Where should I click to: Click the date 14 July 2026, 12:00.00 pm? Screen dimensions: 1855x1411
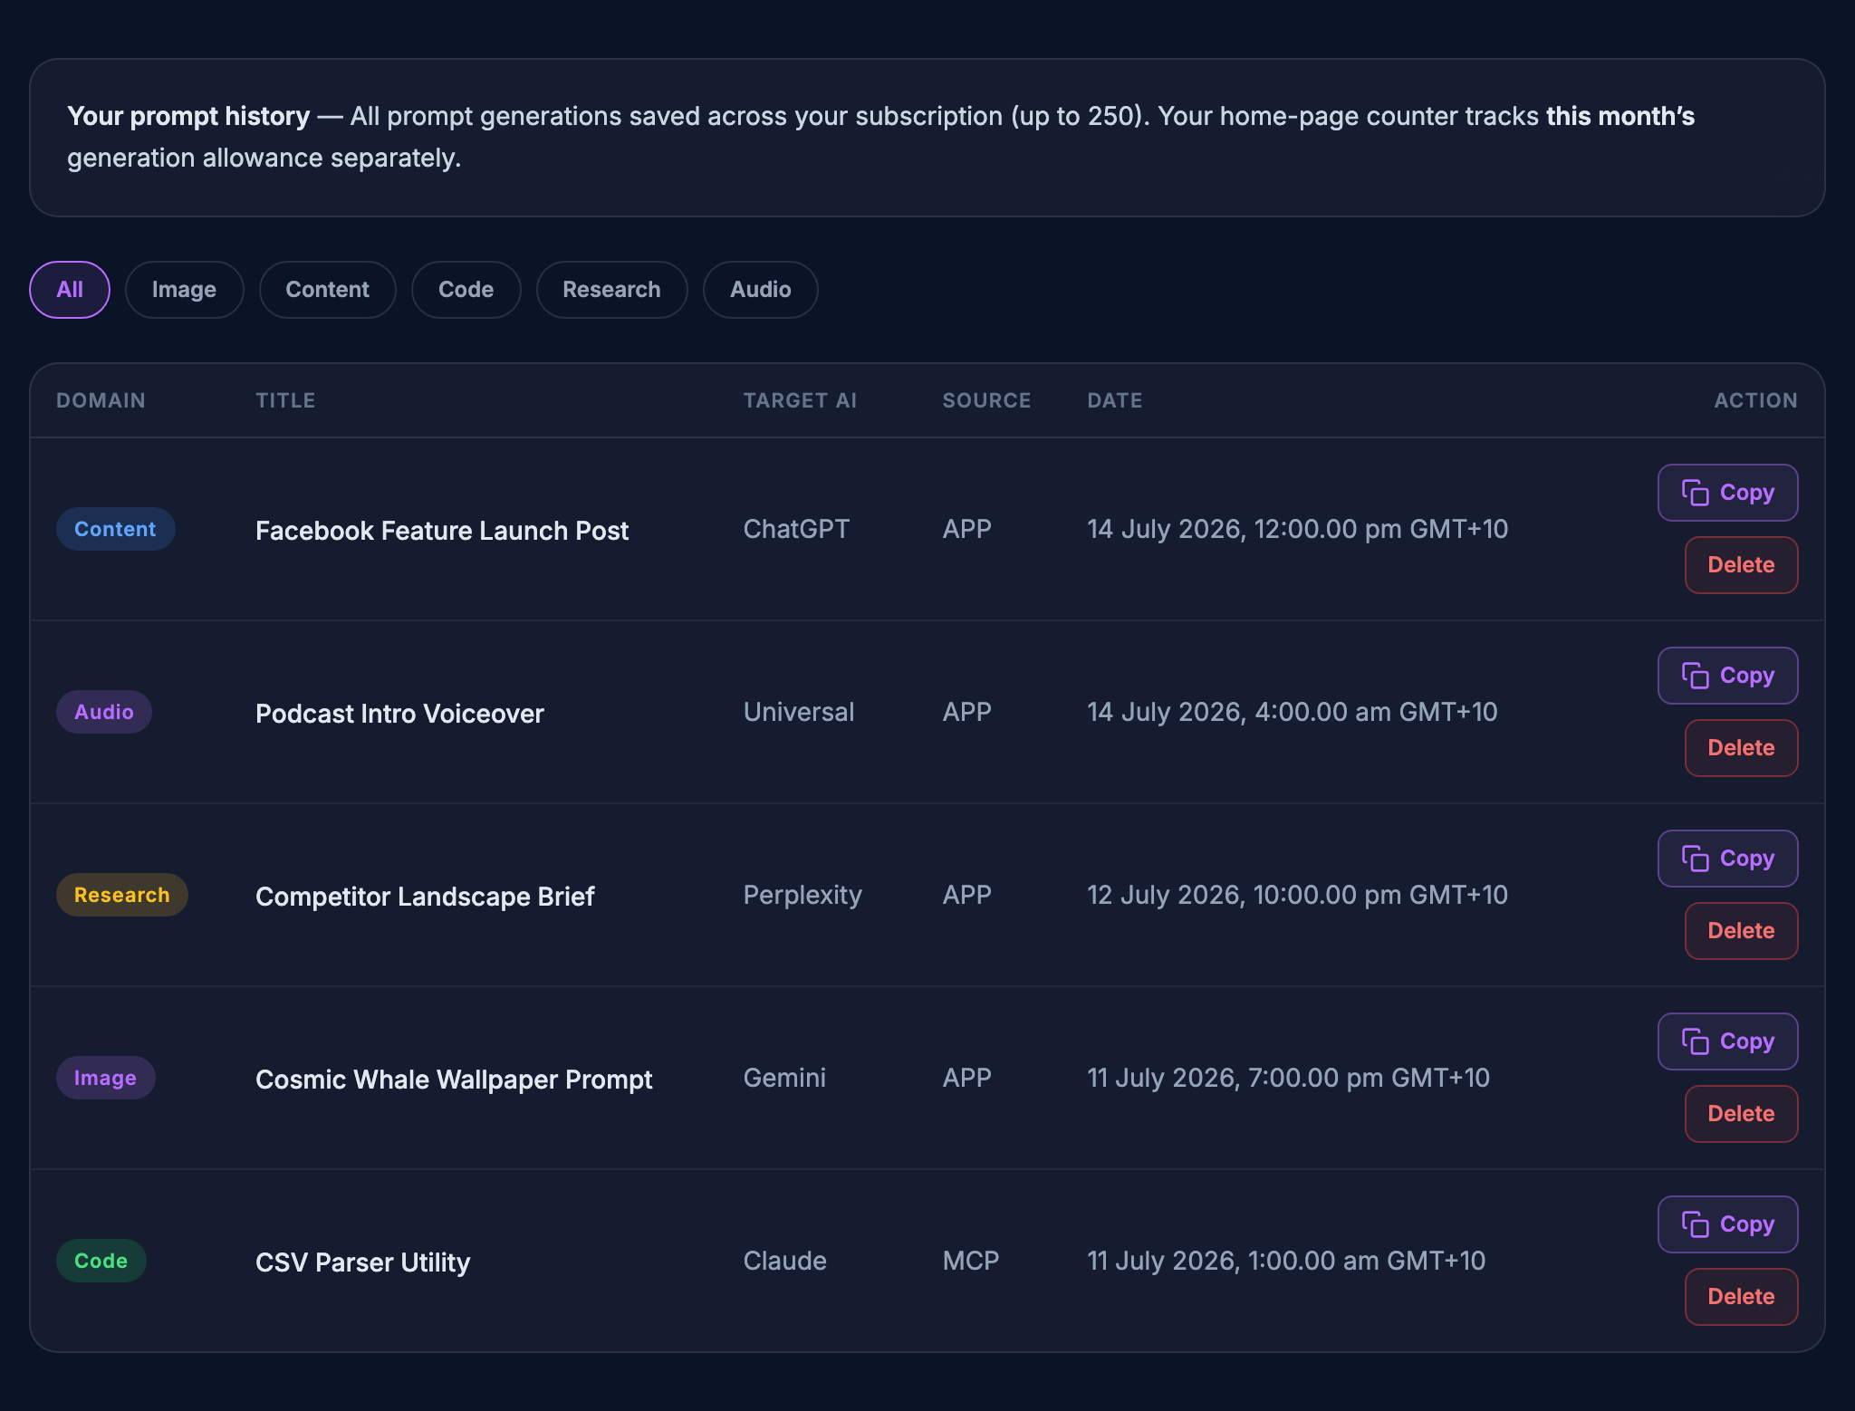pos(1297,529)
